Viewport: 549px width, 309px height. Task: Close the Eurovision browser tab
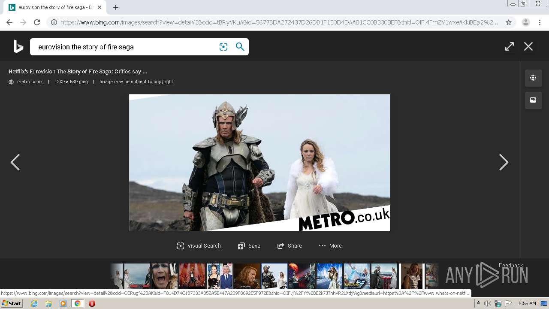100,7
